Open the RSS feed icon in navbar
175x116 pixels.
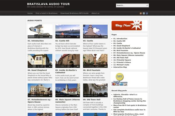point(141,13)
